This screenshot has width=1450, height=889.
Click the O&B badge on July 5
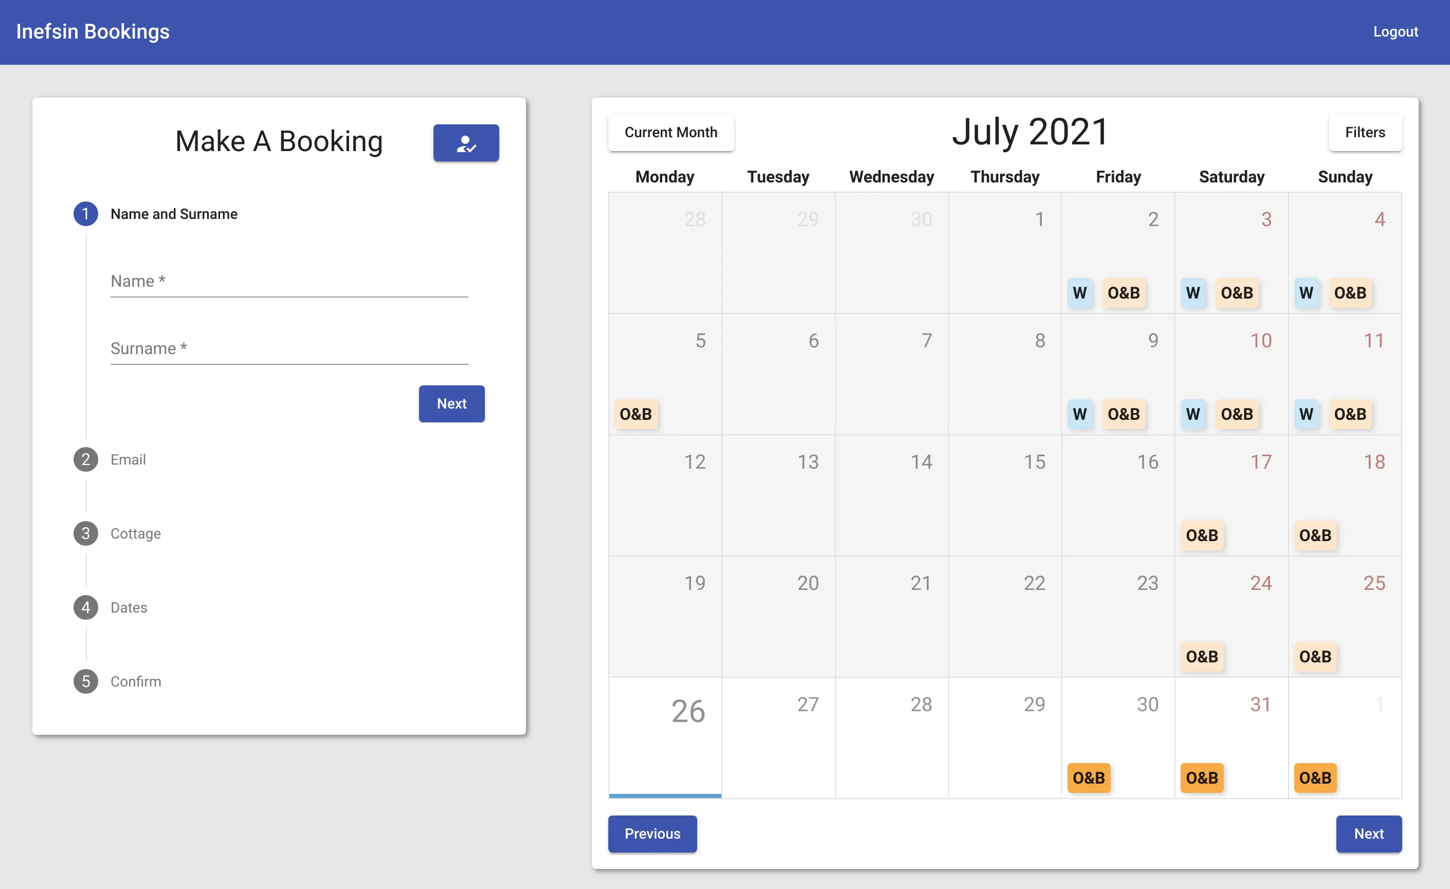point(636,414)
